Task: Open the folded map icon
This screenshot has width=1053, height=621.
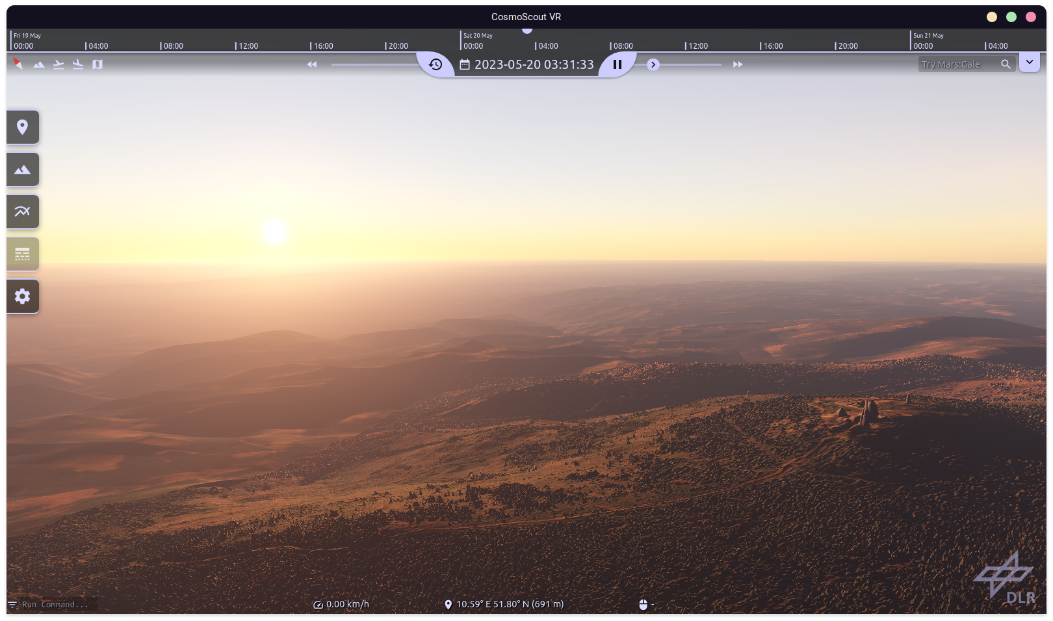Action: [x=97, y=64]
